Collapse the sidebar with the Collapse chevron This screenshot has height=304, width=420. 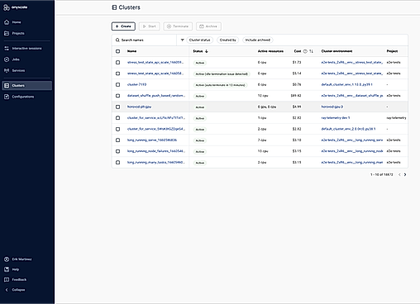click(7, 290)
